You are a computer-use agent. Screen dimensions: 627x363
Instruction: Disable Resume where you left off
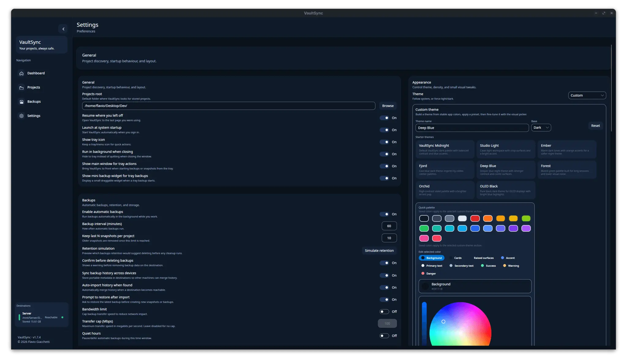[384, 118]
